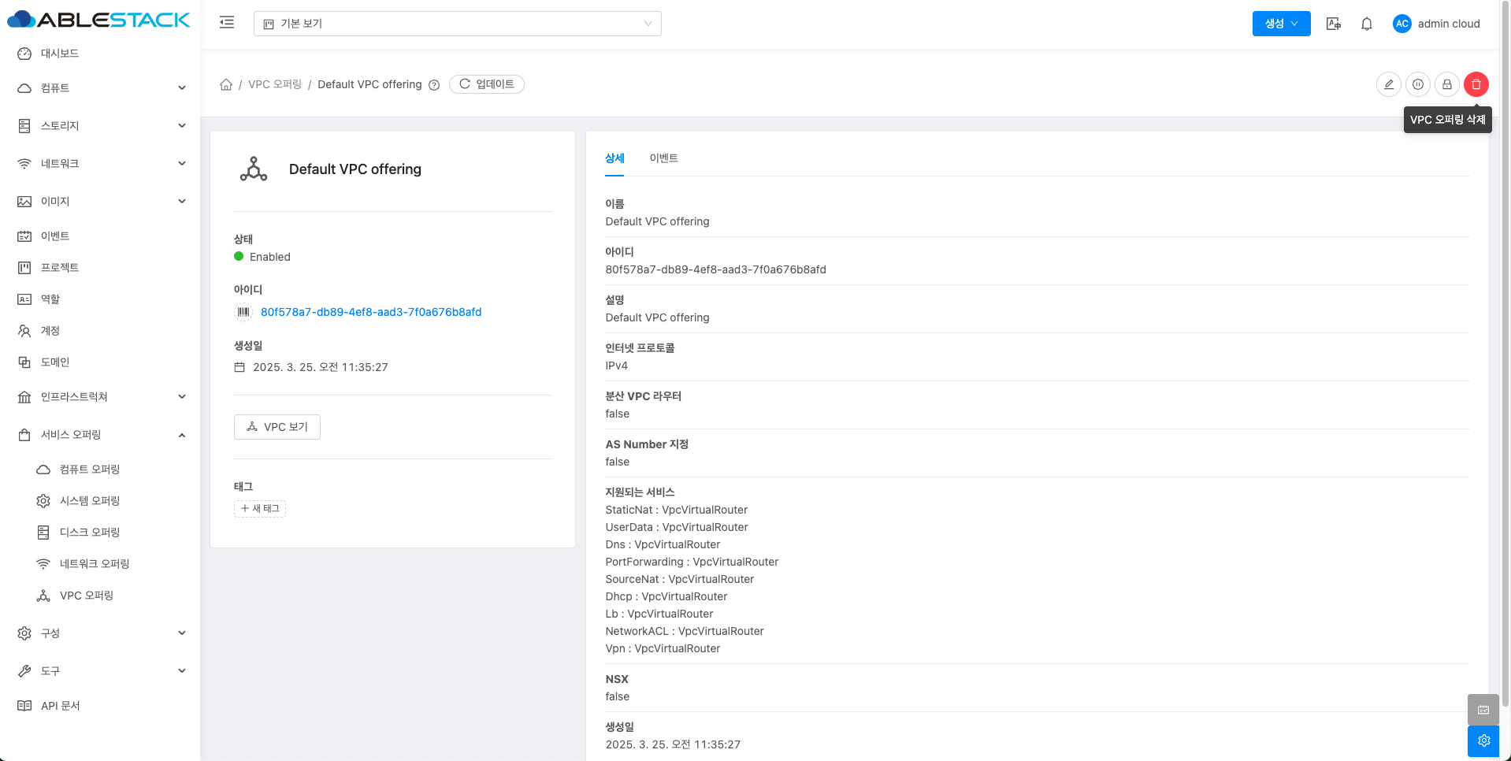Click the disable offering pause icon

[x=1417, y=84]
